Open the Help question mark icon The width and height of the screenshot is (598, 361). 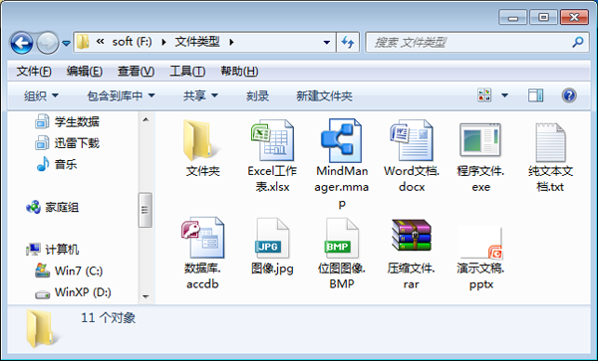pyautogui.click(x=569, y=95)
